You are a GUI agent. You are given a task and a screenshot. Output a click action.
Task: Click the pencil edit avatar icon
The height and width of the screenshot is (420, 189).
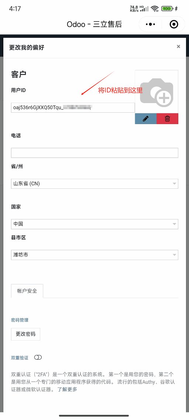[146, 119]
